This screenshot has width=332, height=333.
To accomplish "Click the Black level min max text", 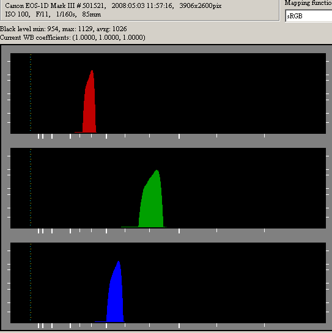I will point(64,29).
